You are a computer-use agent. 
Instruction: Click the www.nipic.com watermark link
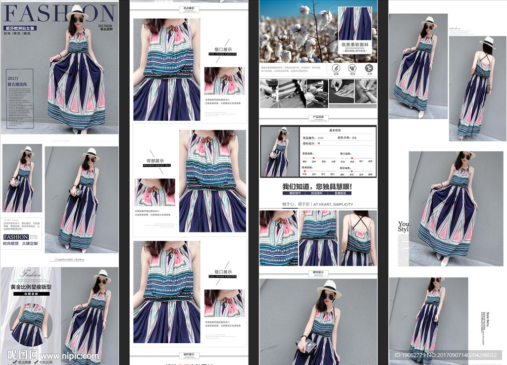(69, 356)
